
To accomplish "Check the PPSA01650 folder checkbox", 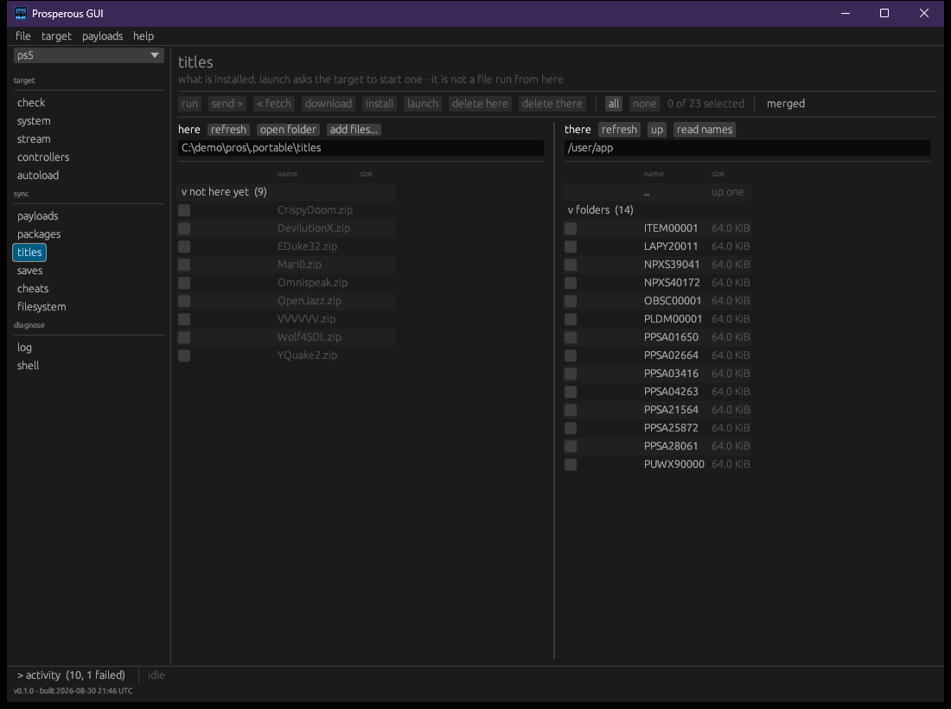I will tap(571, 338).
